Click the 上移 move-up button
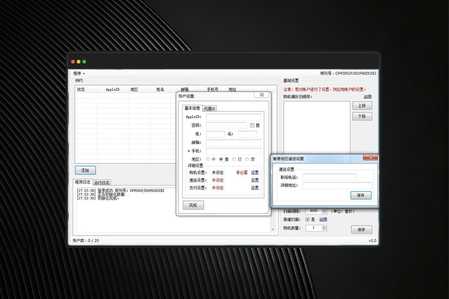 tap(362, 106)
